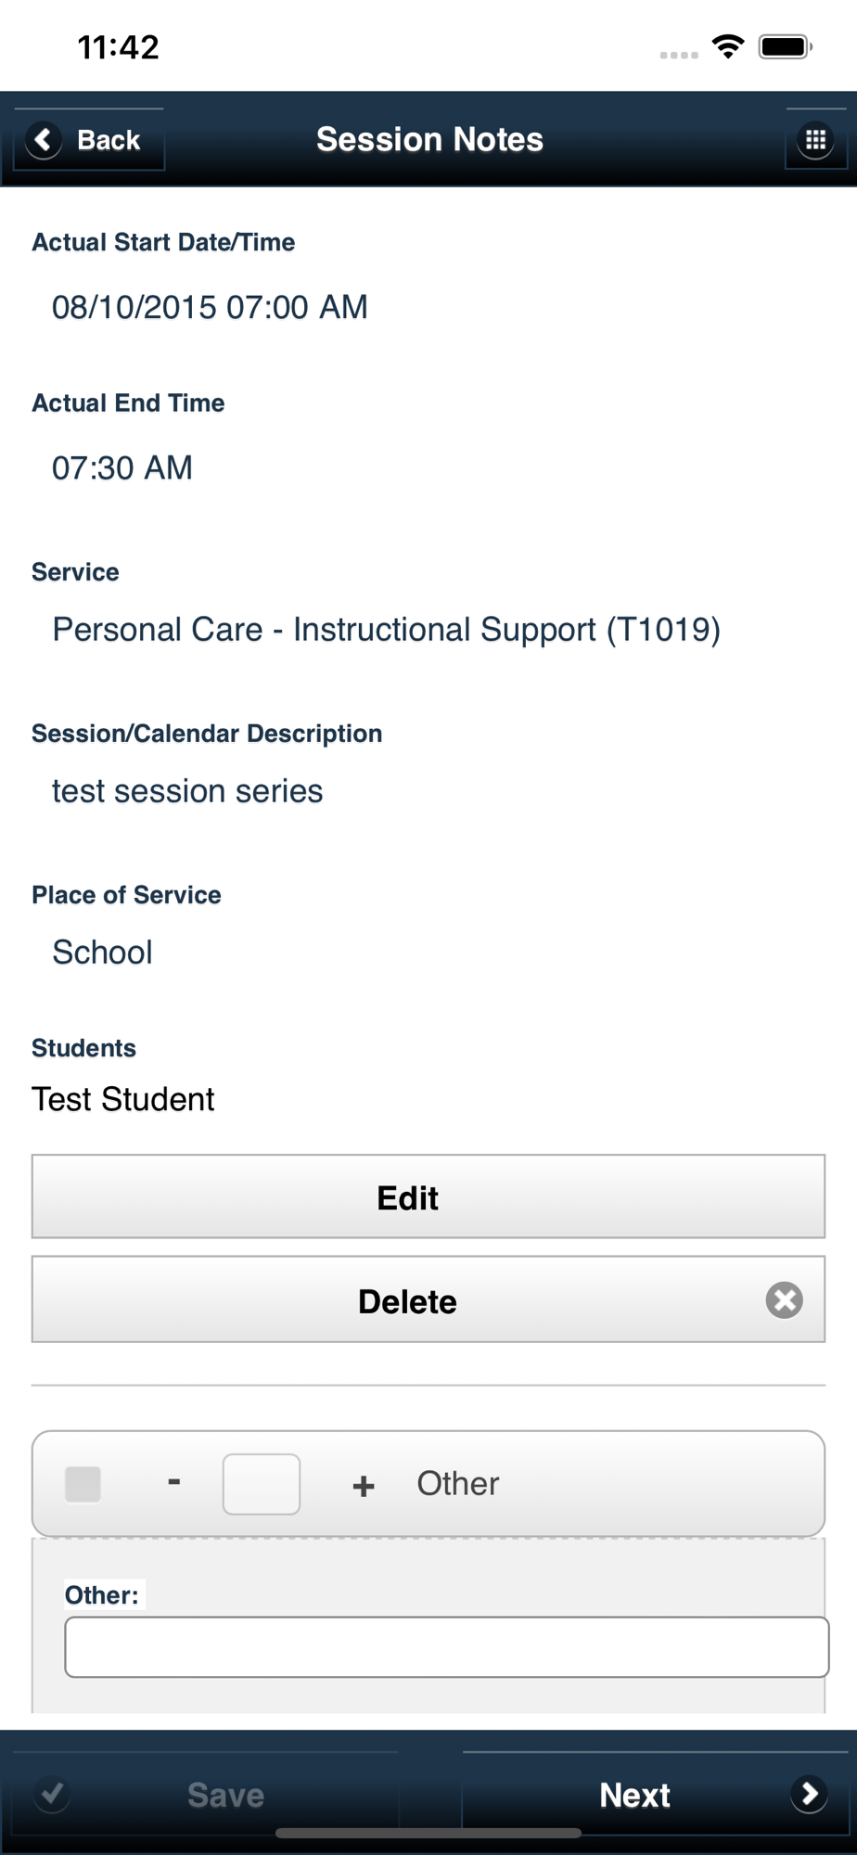Go to Next page
This screenshot has width=857, height=1855.
coord(655,1794)
